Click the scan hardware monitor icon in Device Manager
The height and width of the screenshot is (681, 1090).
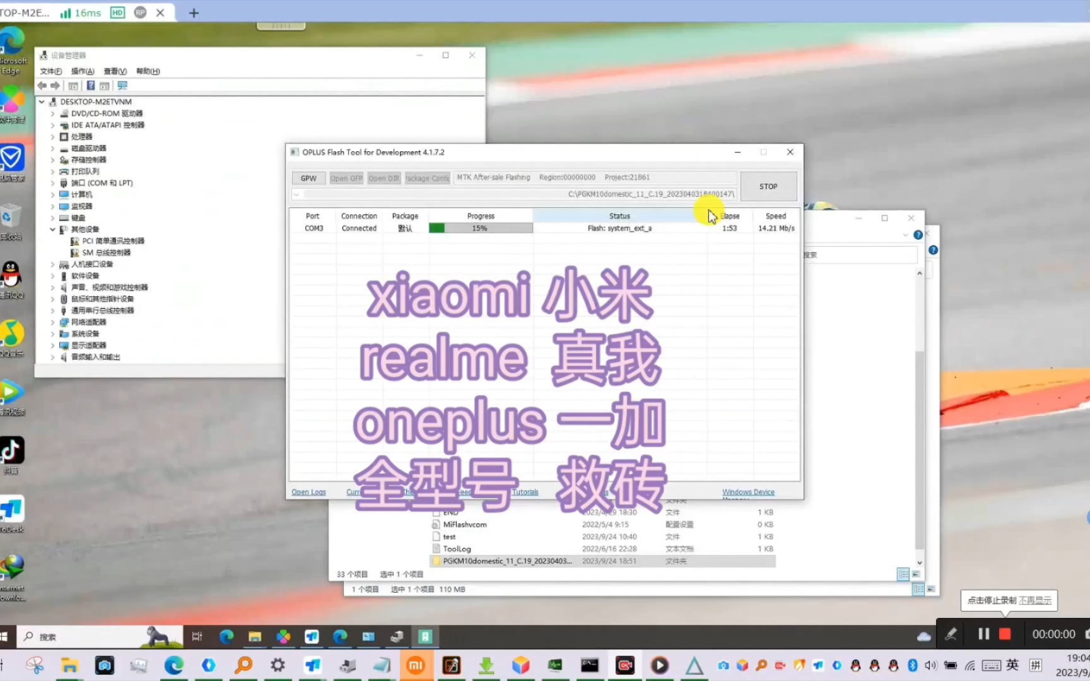[x=122, y=86]
